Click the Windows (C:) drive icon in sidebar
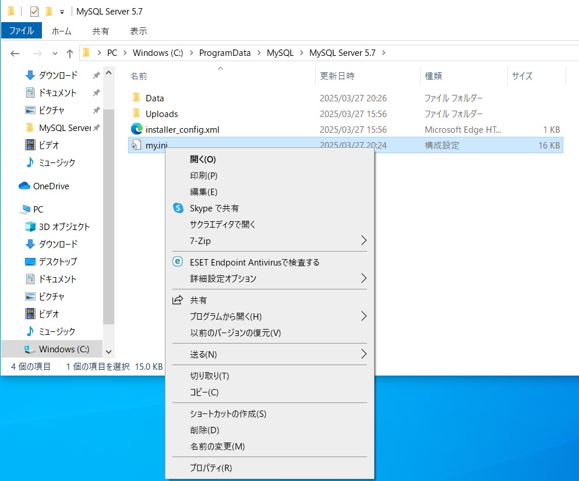 (x=30, y=349)
